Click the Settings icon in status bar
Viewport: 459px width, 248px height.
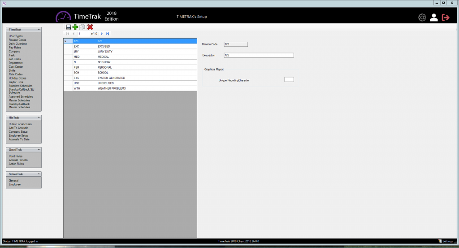coord(440,241)
